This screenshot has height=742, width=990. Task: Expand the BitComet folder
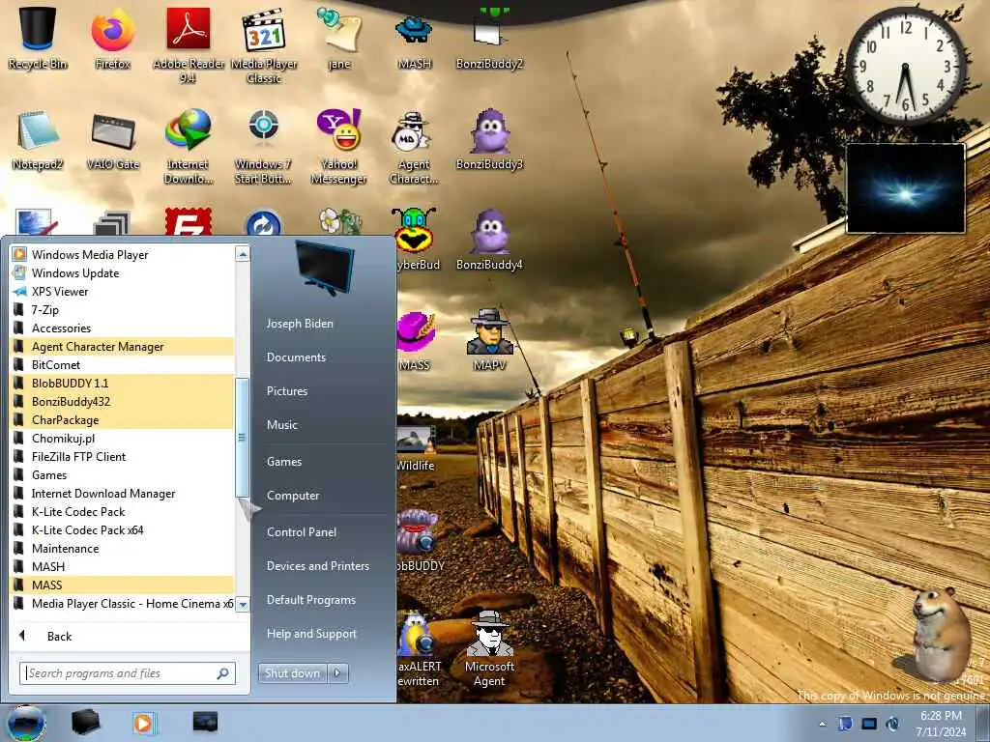[x=122, y=364]
